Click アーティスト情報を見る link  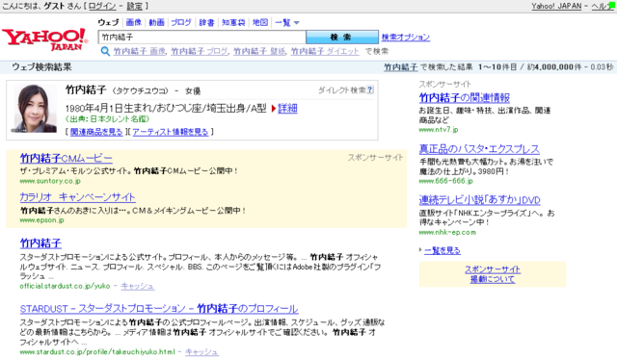pyautogui.click(x=171, y=132)
